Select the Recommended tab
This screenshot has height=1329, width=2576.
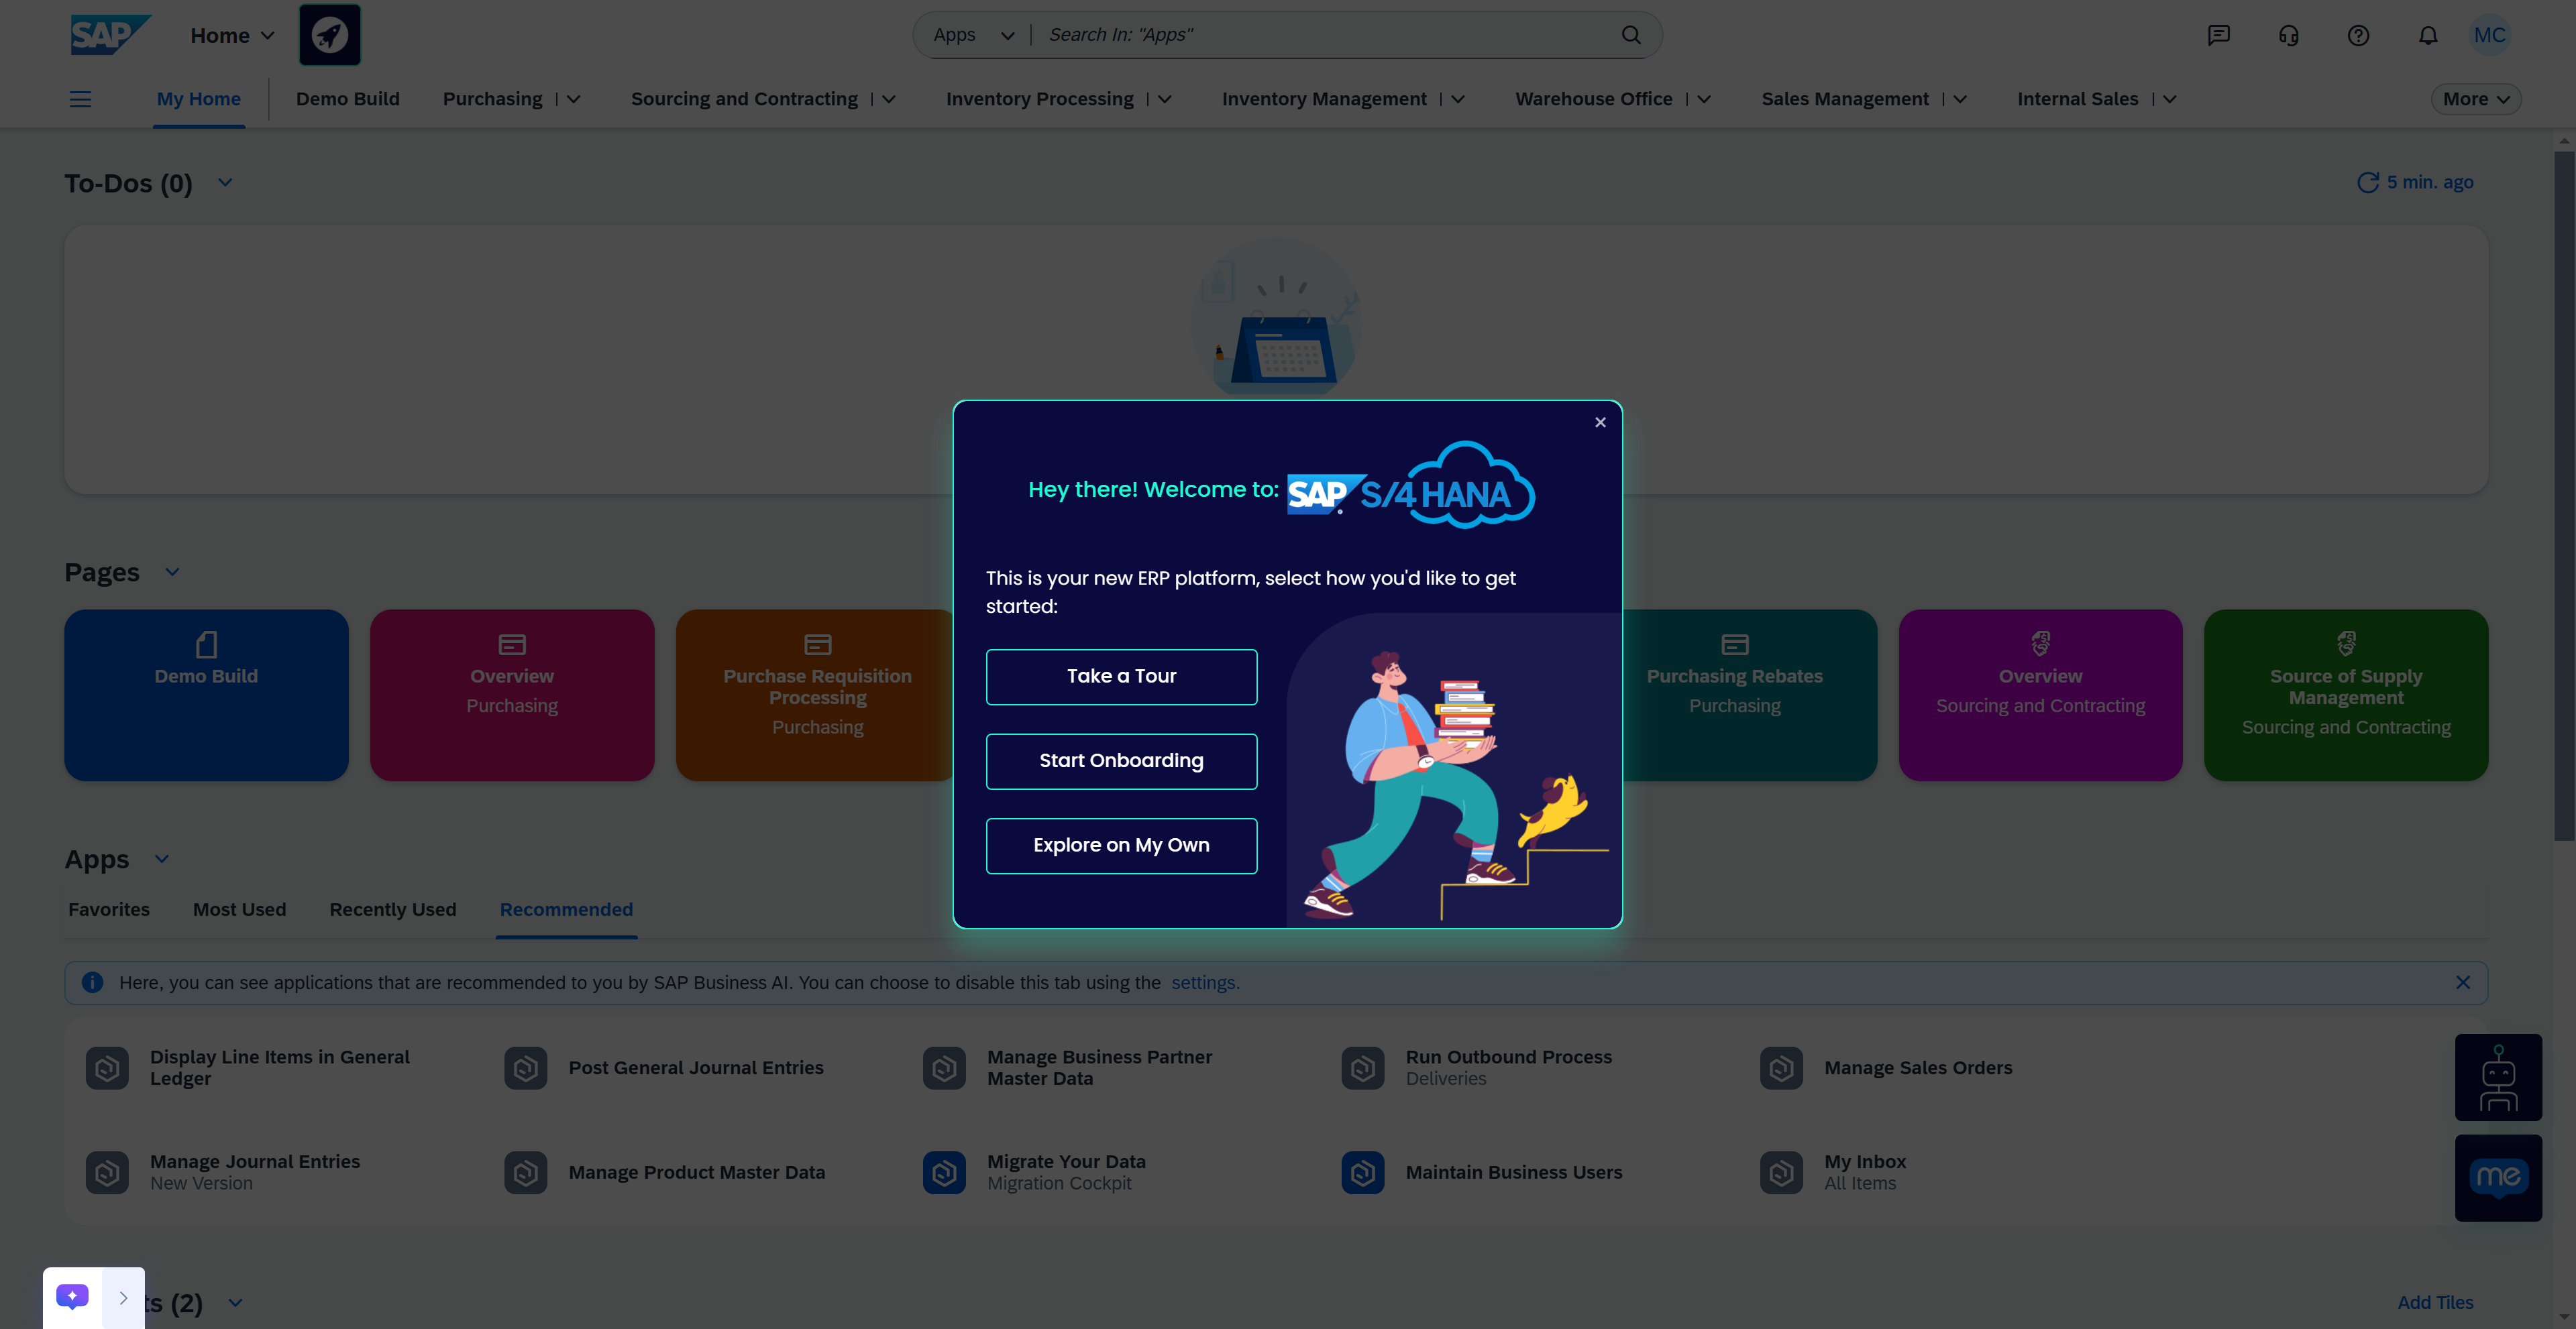point(566,909)
